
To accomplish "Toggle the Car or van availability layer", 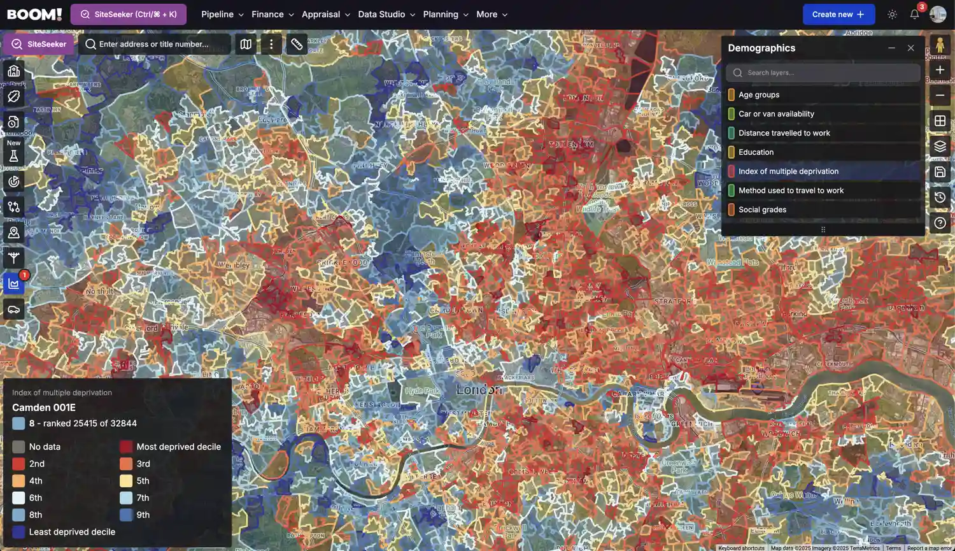I will tap(823, 114).
